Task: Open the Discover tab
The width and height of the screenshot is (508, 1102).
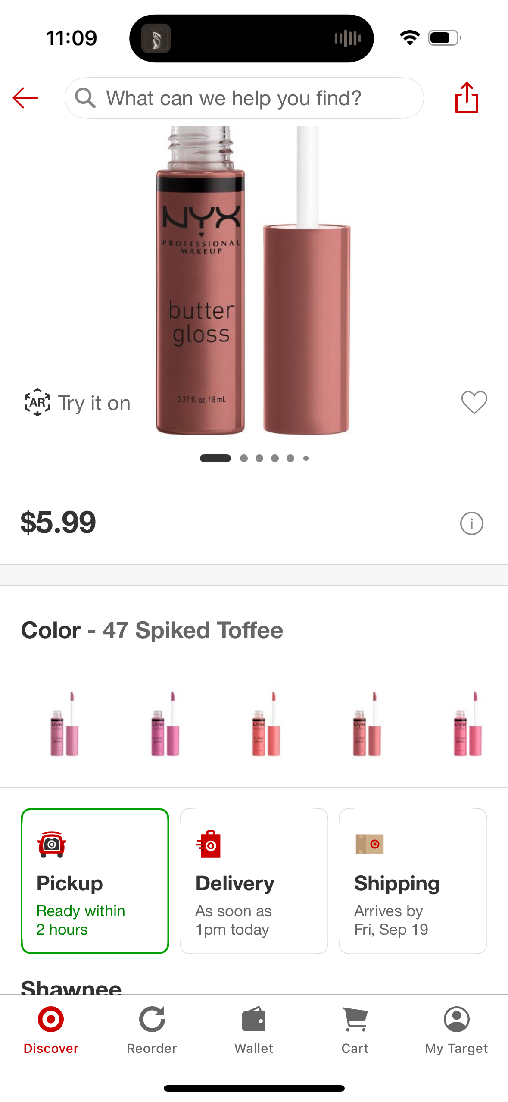Action: click(x=51, y=1030)
